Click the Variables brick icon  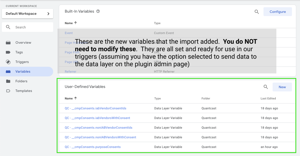pos(8,71)
